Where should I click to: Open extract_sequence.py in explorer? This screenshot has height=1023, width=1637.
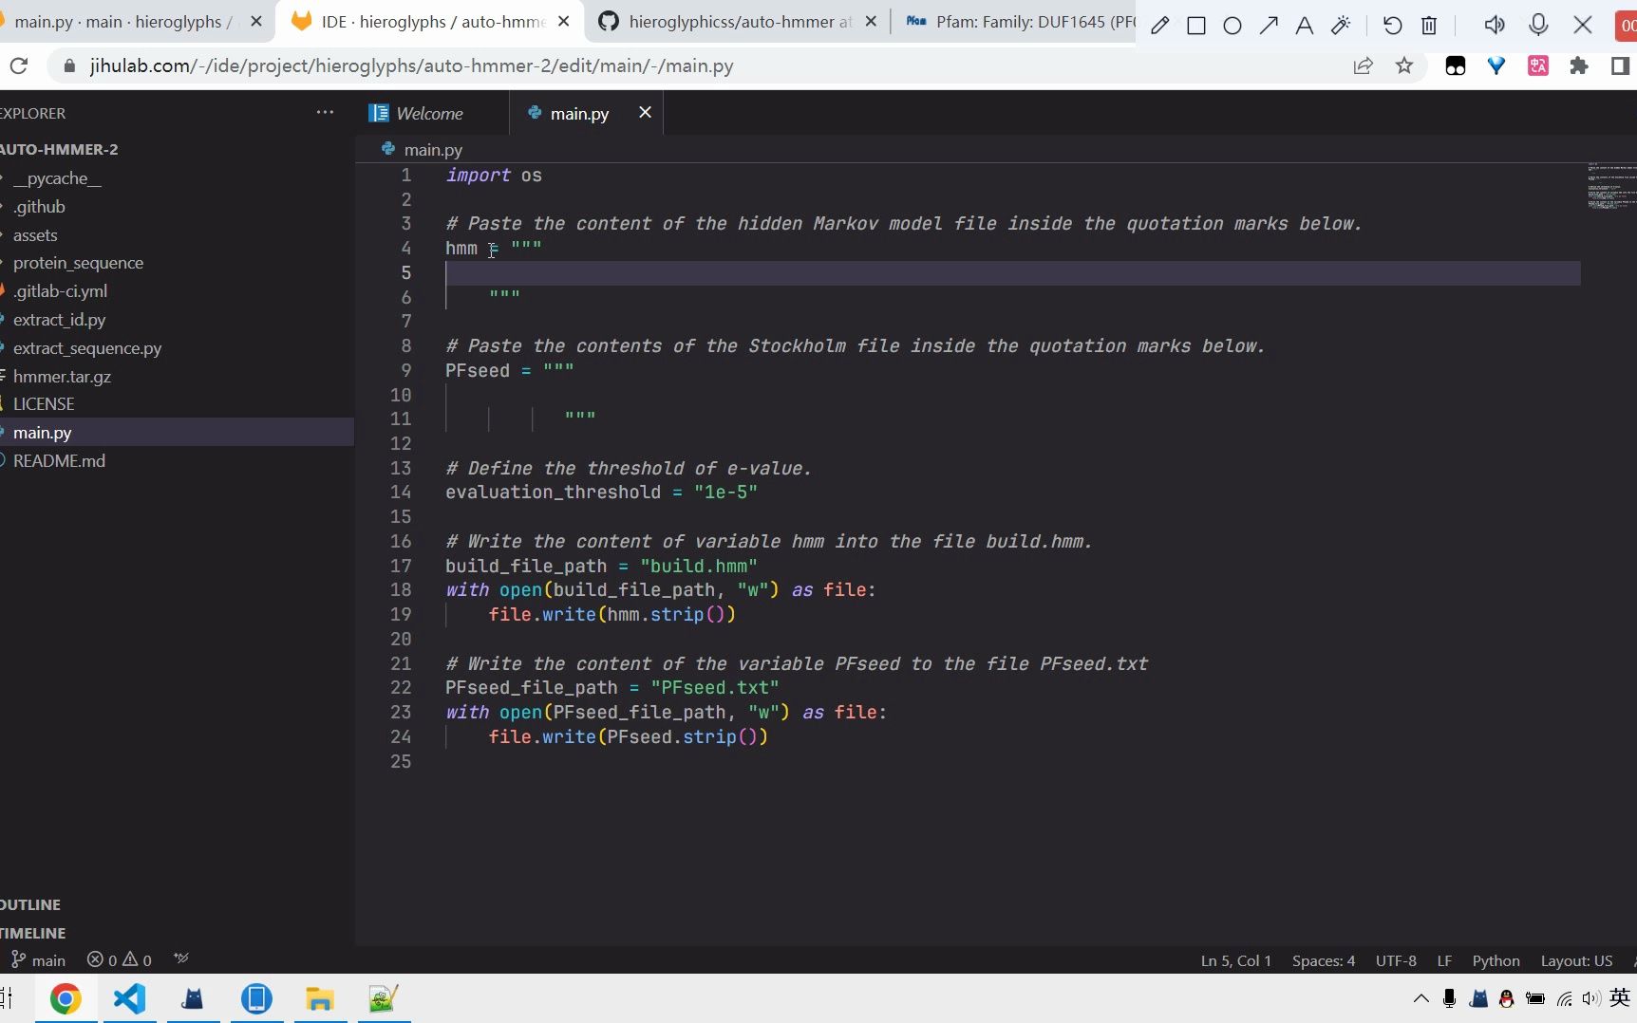(x=87, y=348)
